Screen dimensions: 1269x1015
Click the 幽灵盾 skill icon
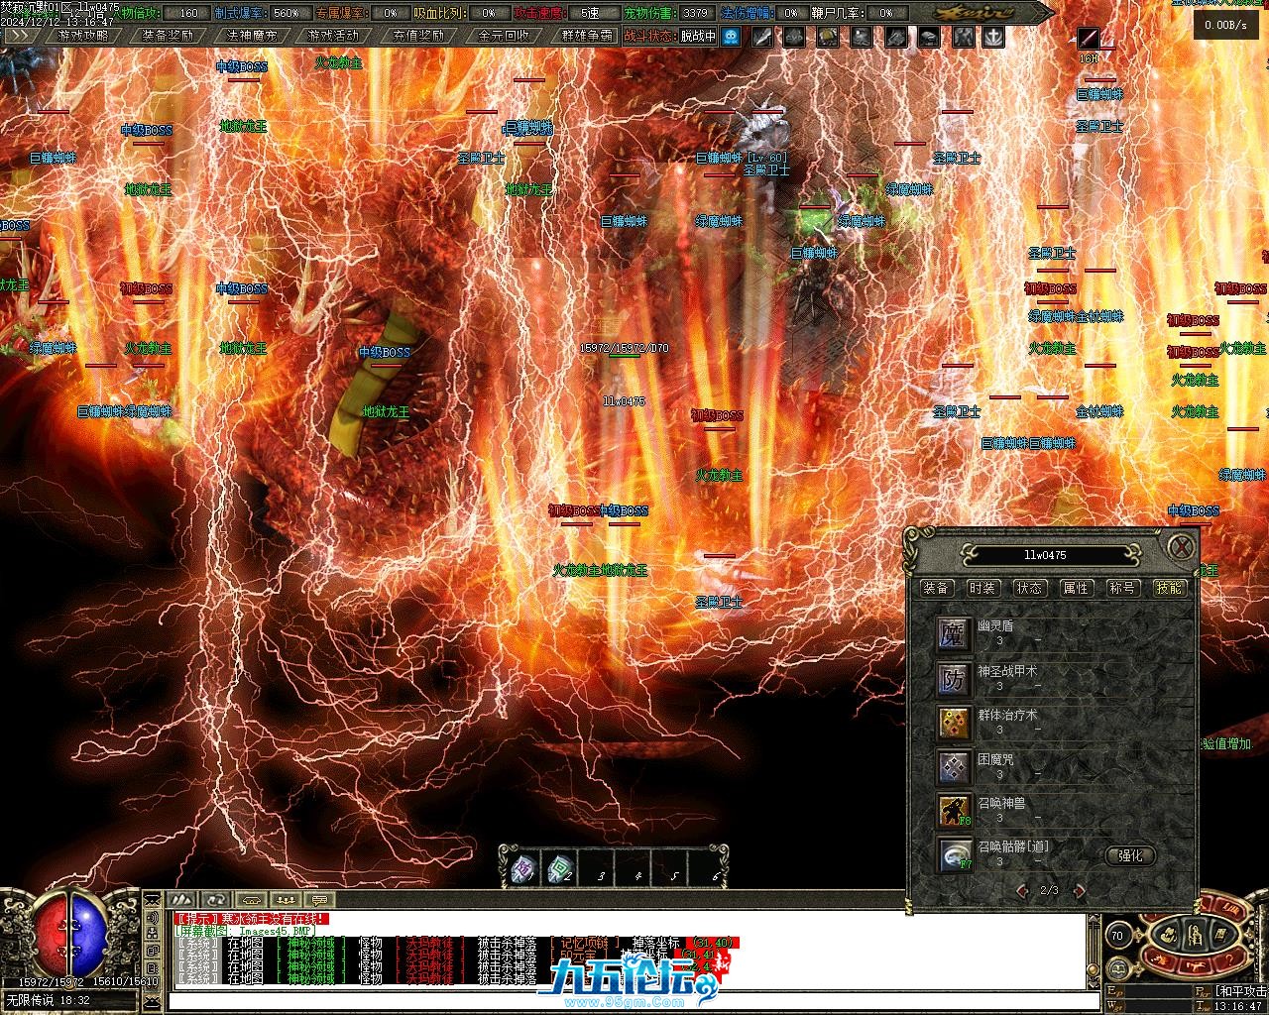click(x=954, y=634)
